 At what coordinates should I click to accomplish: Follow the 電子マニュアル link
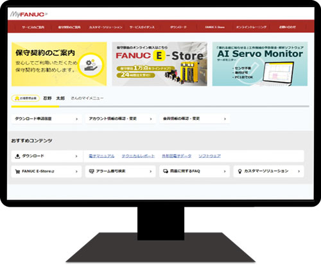tap(101, 156)
